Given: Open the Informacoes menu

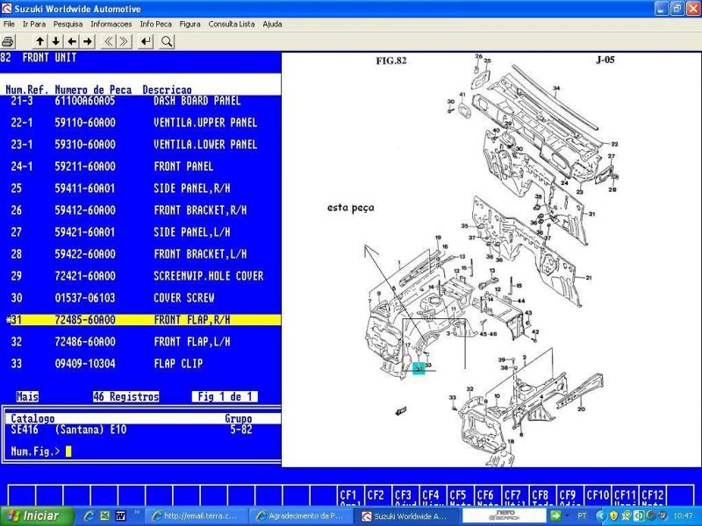Looking at the screenshot, I should click(111, 25).
